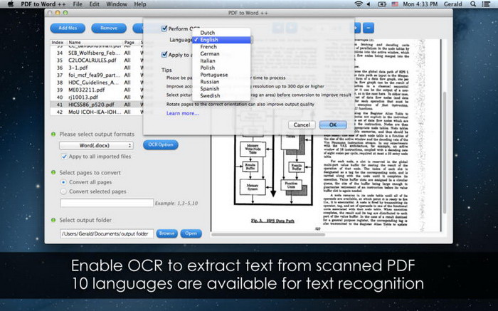Choose French in the language list
Viewport: 498px width, 311px height.
(x=221, y=47)
